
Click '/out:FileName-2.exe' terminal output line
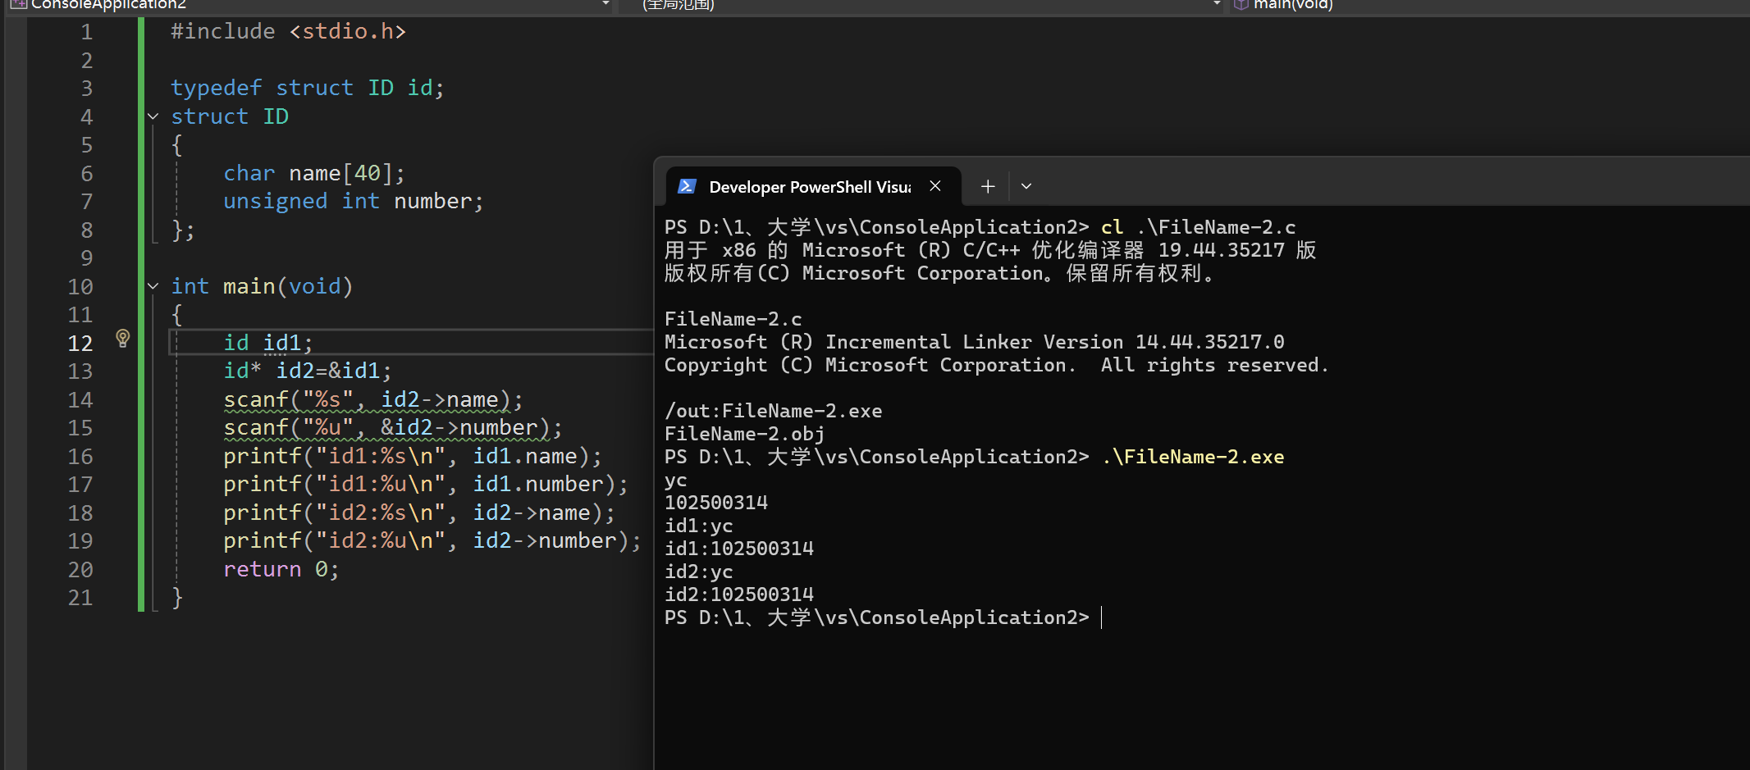(x=773, y=411)
